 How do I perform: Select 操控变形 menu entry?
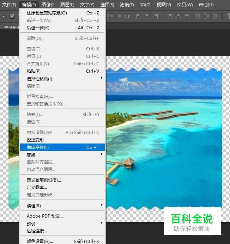coord(62,140)
